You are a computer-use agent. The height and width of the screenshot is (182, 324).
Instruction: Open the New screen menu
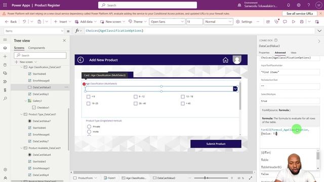coord(112,22)
